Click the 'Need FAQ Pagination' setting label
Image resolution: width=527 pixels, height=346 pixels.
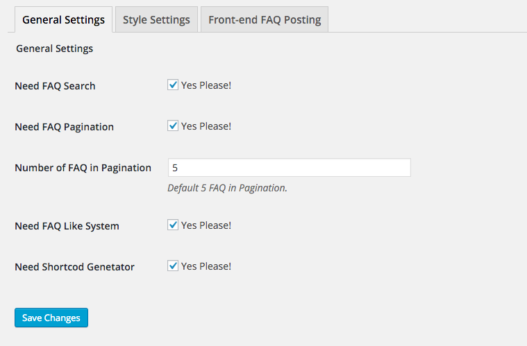[x=64, y=127]
